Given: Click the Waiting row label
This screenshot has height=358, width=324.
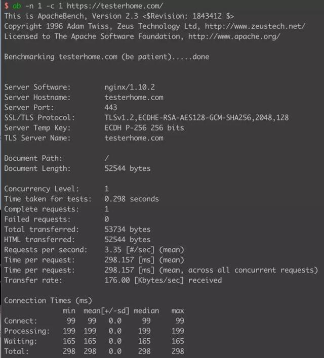Looking at the screenshot, I should 21,341.
